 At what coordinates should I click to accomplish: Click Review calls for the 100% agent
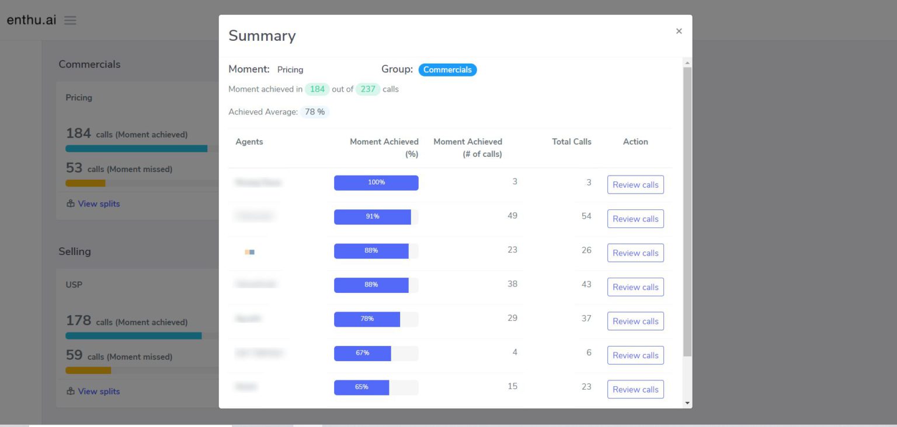click(x=635, y=184)
